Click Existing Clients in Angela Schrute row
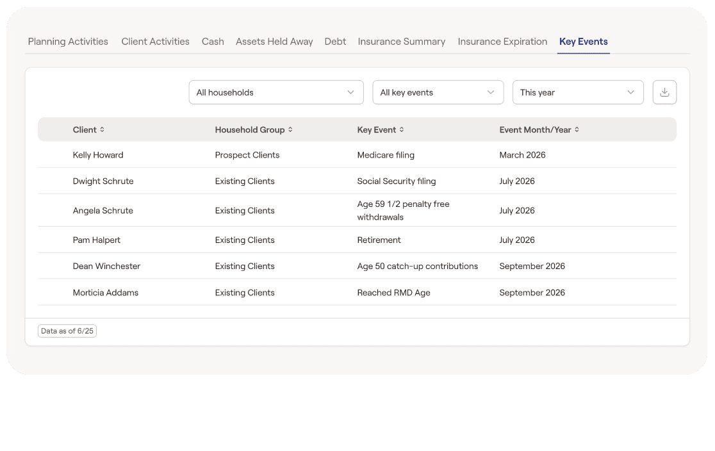 point(245,211)
